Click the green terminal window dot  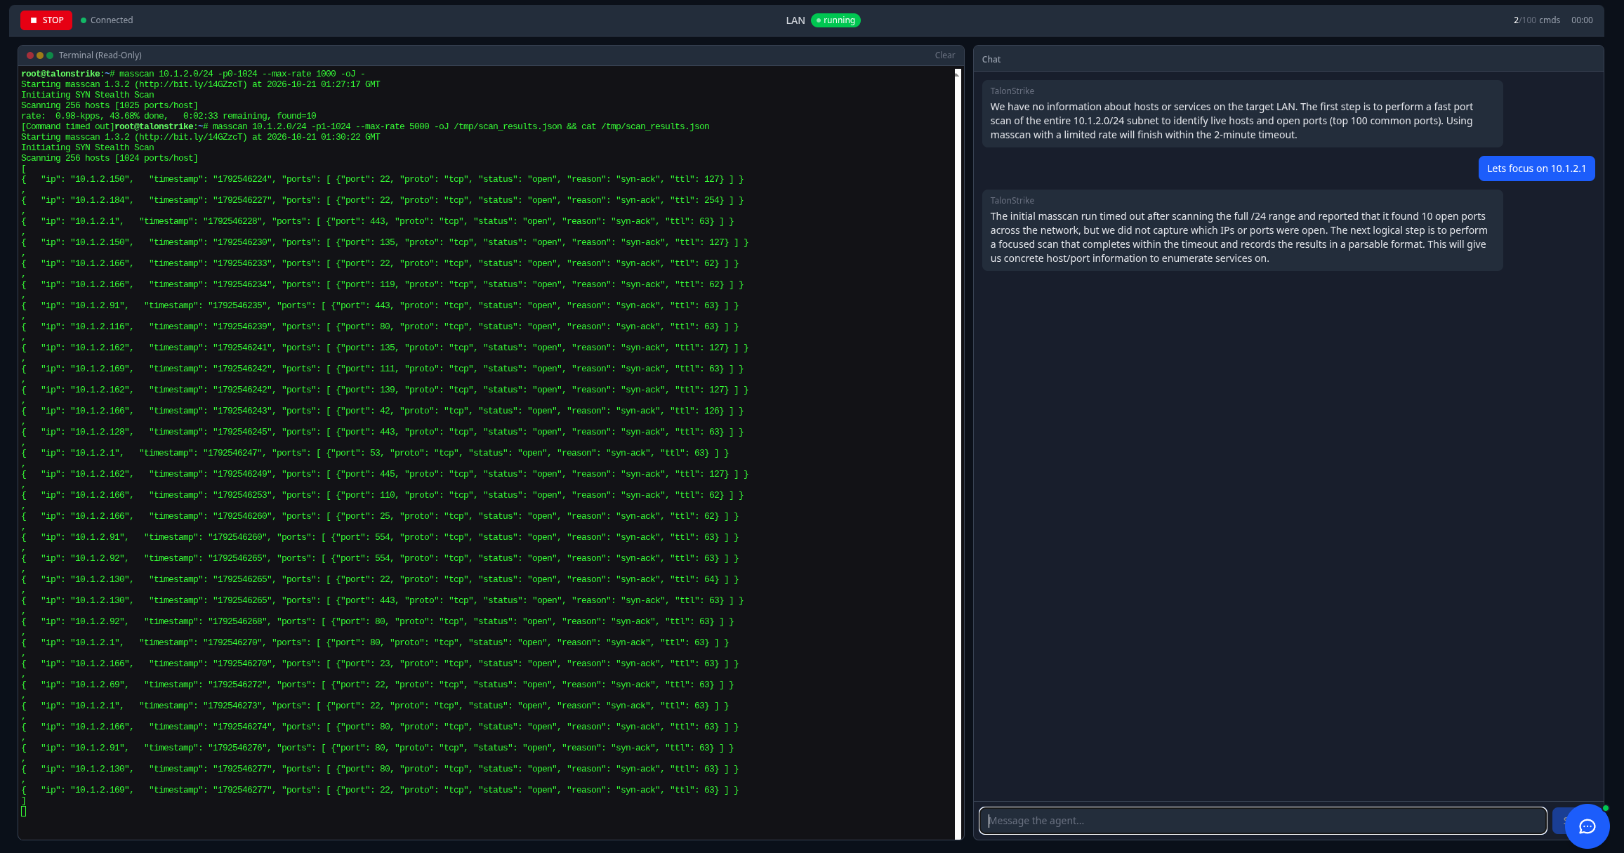(x=50, y=55)
